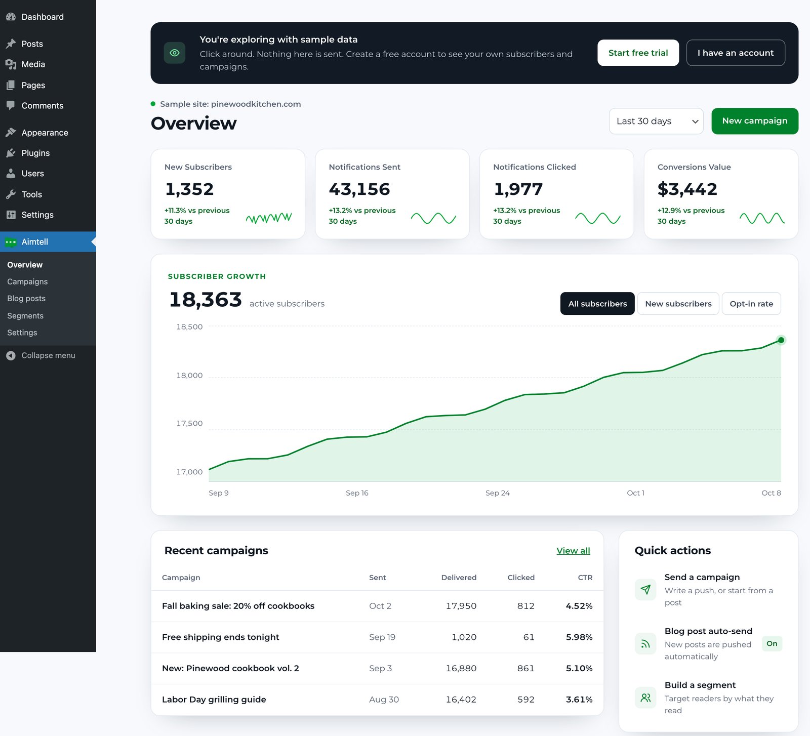Click the 4.52% CTR cell
Viewport: 810px width, 736px height.
pos(579,606)
